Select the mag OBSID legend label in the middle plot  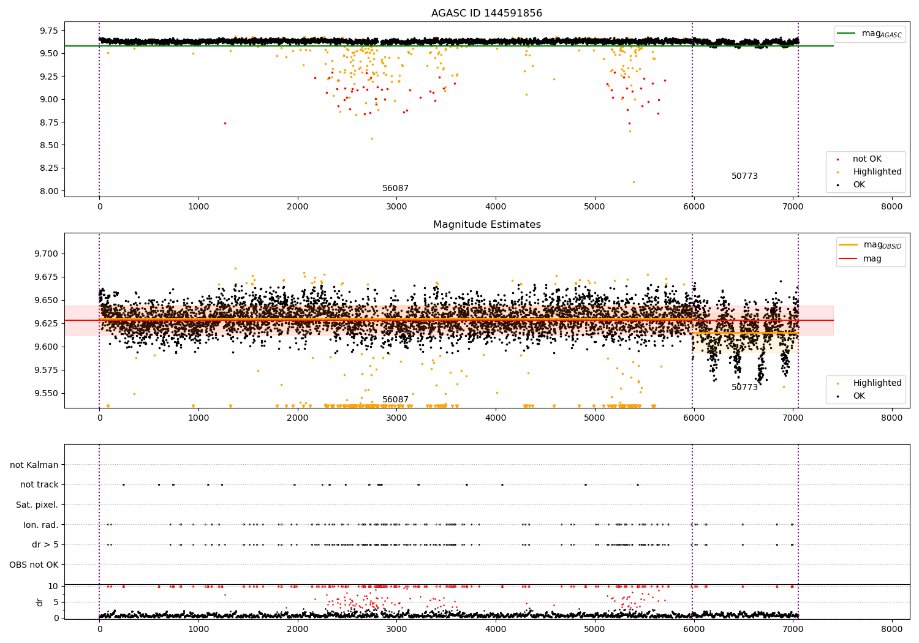click(883, 245)
